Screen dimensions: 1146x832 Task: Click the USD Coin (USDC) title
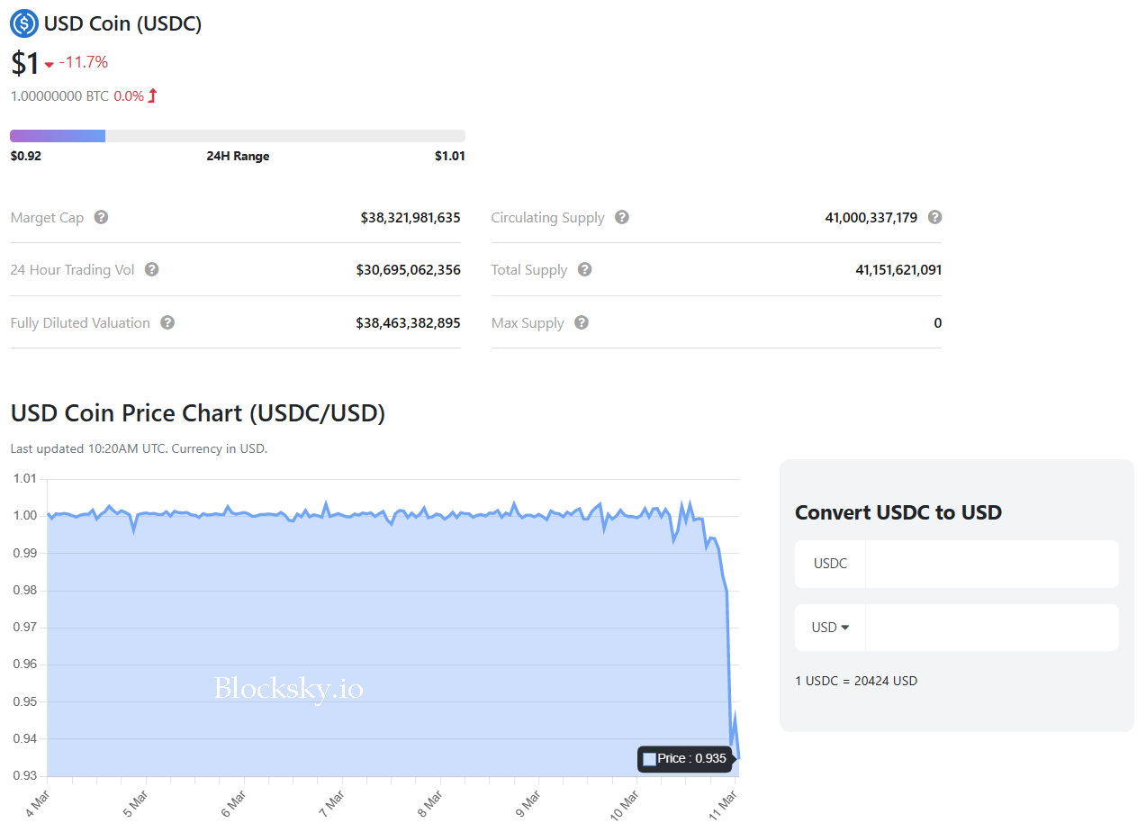coord(122,23)
